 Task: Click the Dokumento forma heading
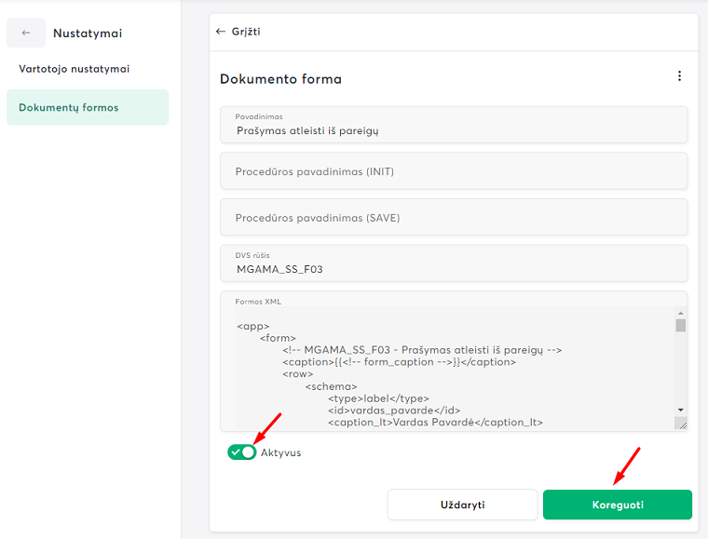(x=280, y=79)
